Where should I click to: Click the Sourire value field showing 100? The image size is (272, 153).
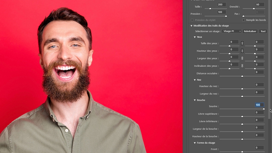260,105
